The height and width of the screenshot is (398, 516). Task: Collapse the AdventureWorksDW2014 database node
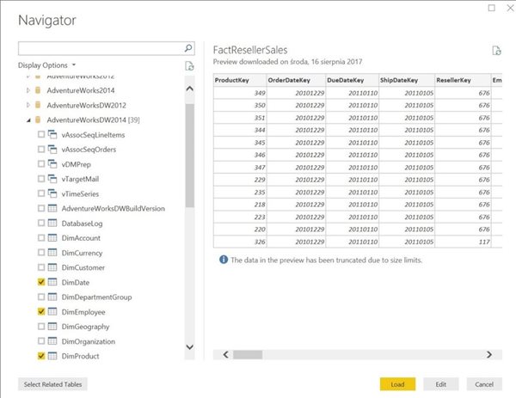point(28,120)
